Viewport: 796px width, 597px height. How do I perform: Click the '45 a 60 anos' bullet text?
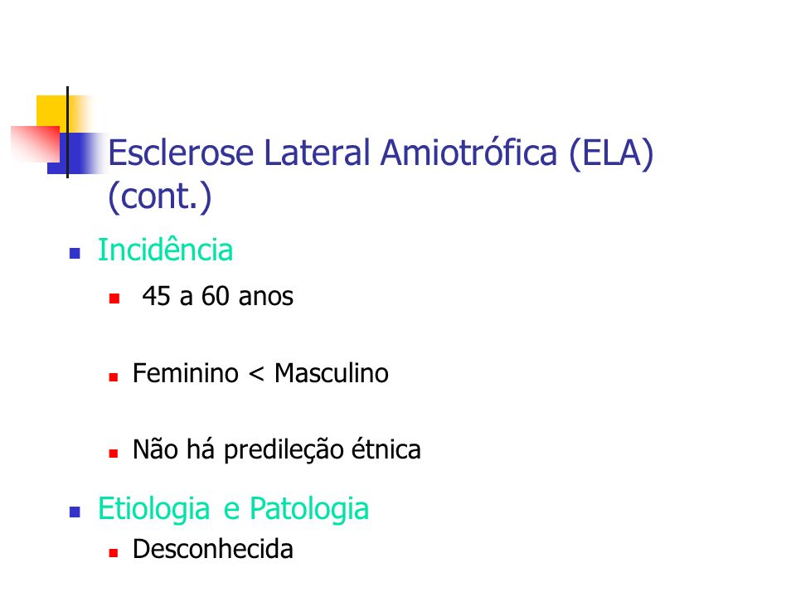click(217, 296)
